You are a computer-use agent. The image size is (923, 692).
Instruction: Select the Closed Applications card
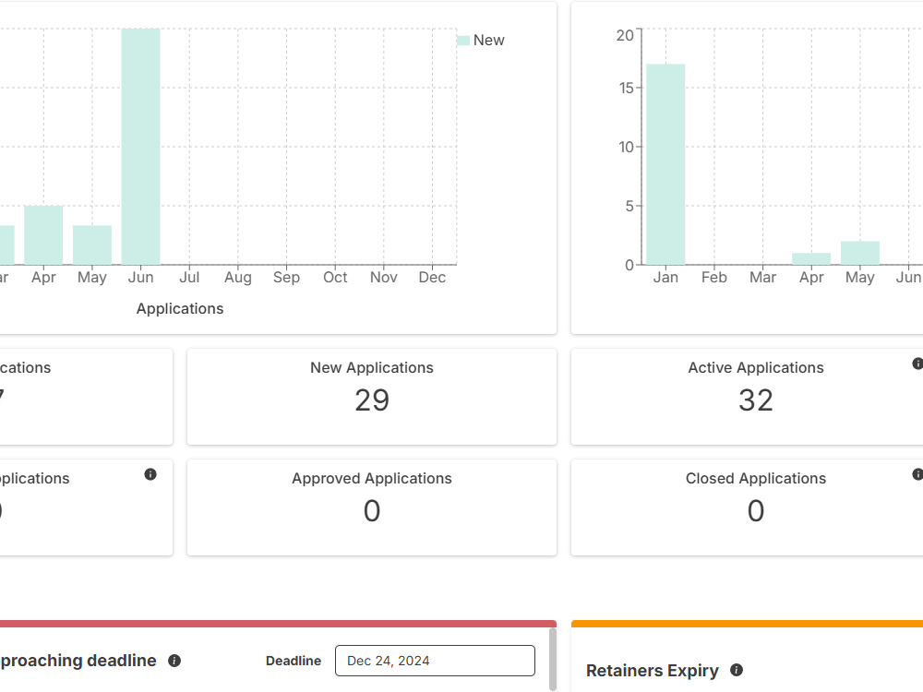747,507
